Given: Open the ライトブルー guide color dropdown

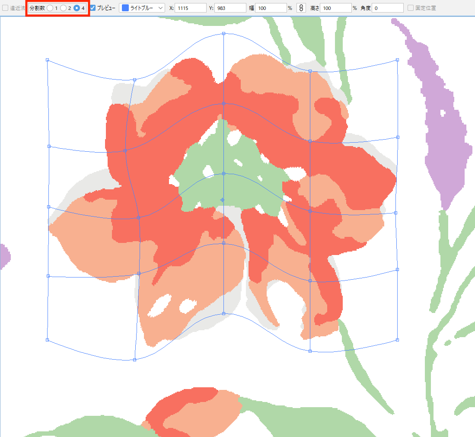Looking at the screenshot, I should [142, 8].
